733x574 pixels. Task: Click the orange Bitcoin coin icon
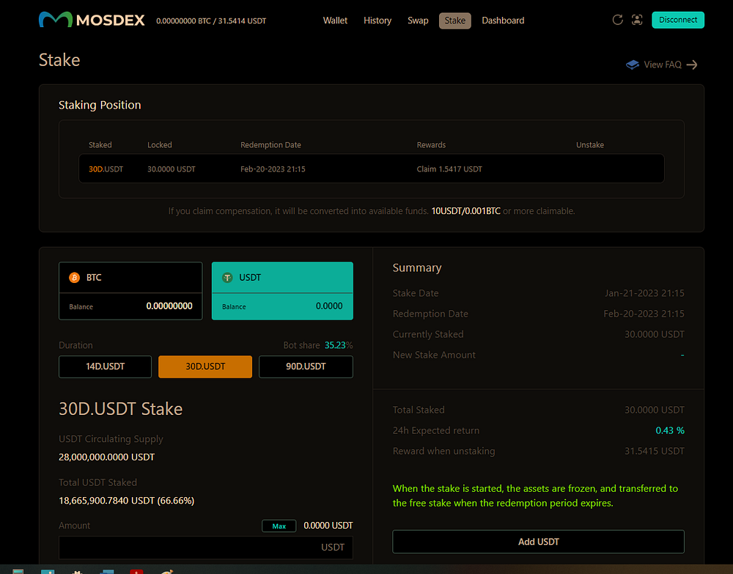point(74,278)
